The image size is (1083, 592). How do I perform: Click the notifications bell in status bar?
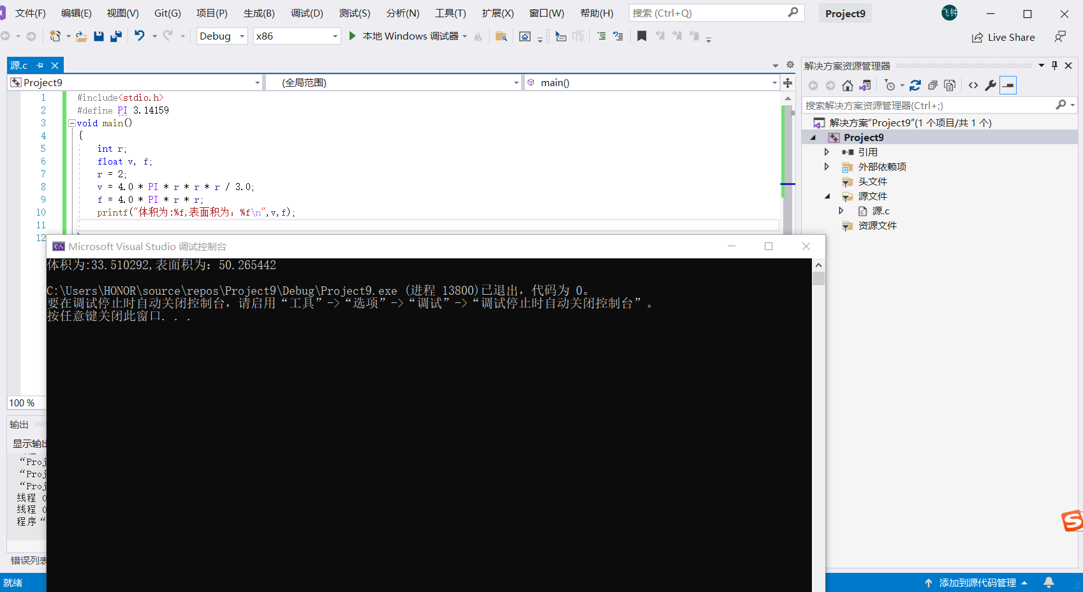coord(1049,582)
